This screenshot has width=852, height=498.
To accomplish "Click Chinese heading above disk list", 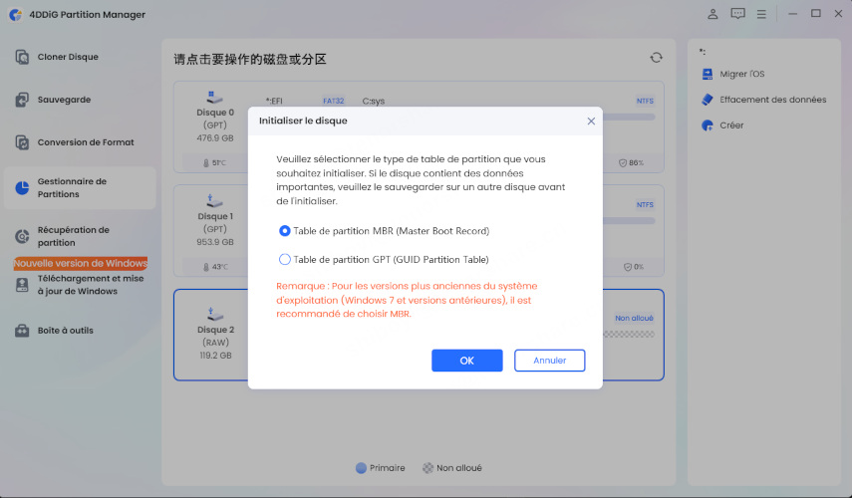I will [x=250, y=59].
